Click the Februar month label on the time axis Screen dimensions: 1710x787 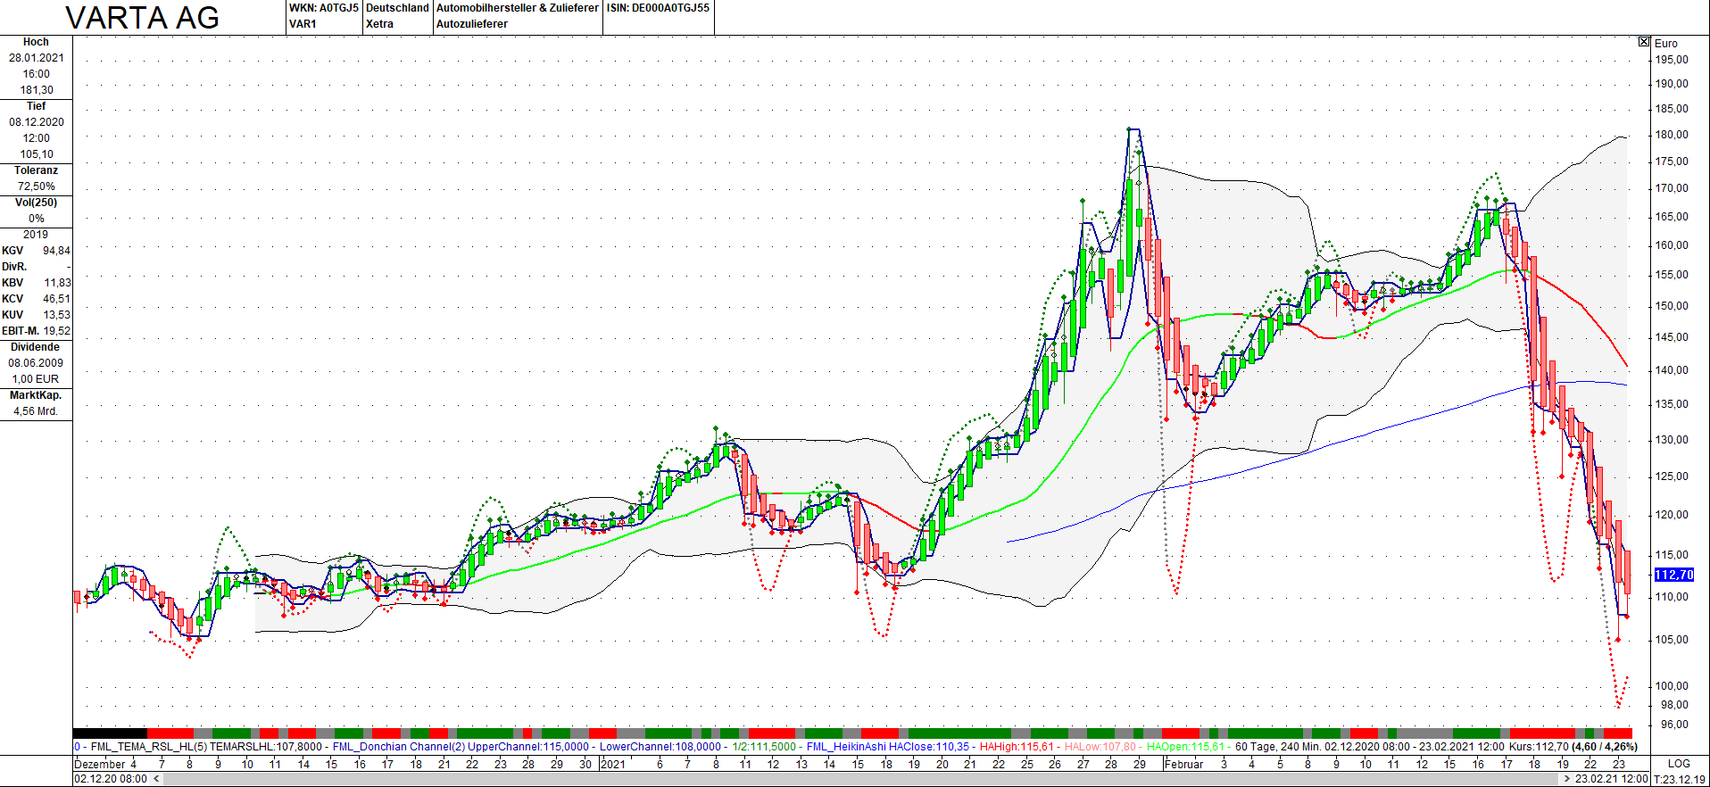[x=1184, y=764]
